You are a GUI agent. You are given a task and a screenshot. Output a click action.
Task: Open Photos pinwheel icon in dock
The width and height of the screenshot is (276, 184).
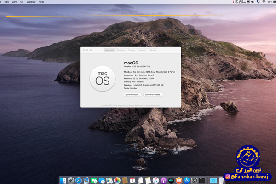(117, 180)
